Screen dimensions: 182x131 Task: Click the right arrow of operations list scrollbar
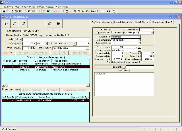88,85
